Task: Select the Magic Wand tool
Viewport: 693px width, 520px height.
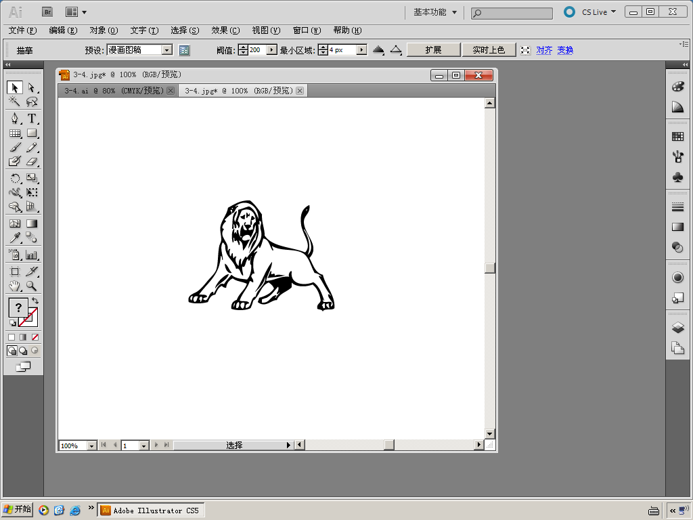Action: [x=14, y=102]
